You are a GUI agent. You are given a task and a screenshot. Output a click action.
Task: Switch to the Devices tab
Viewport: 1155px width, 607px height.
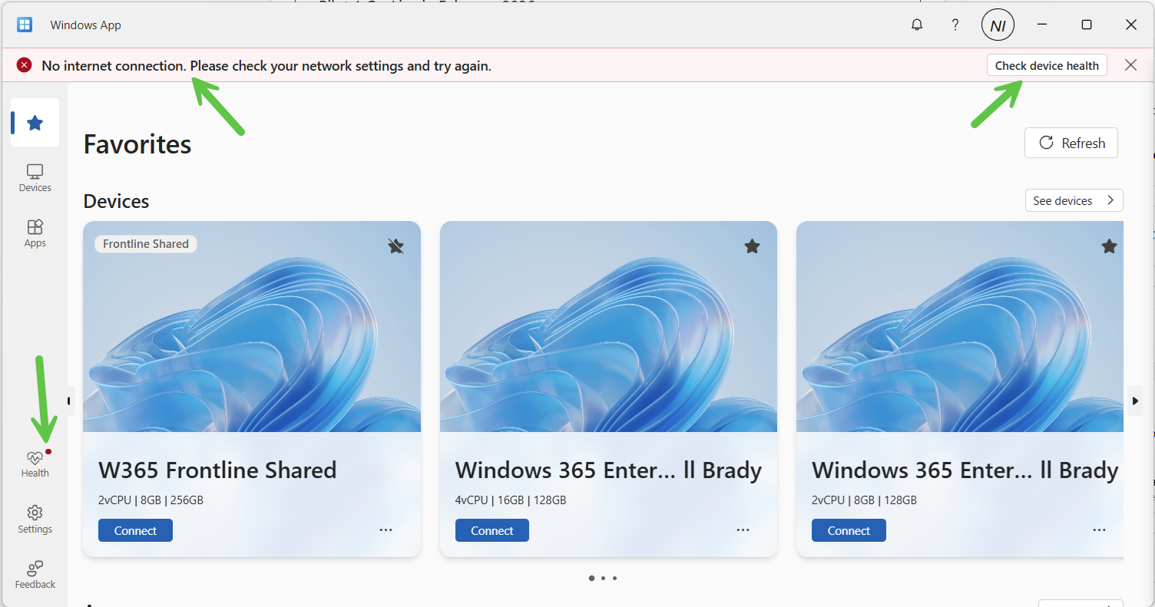35,178
